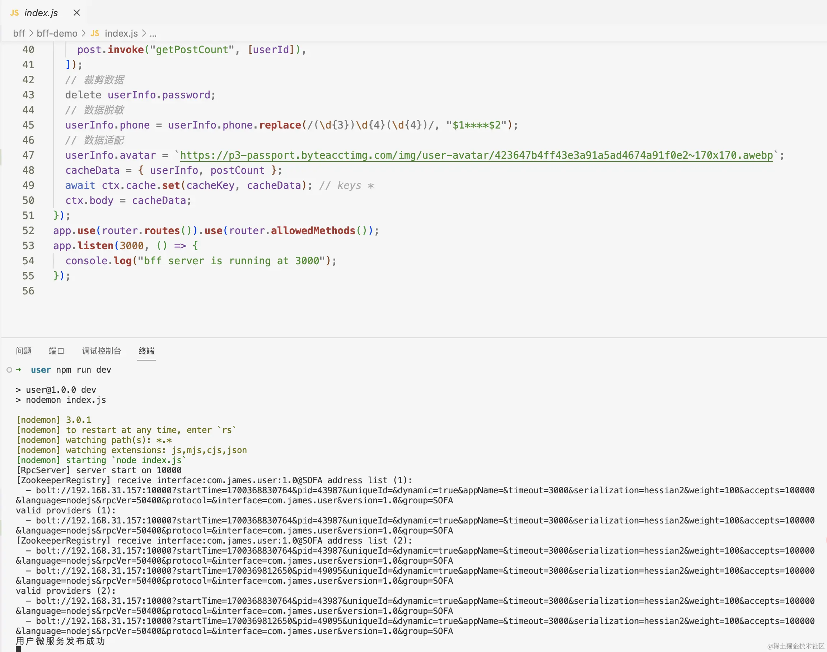Select the active 终端 (Terminal) tab
This screenshot has height=652, width=827.
click(146, 351)
